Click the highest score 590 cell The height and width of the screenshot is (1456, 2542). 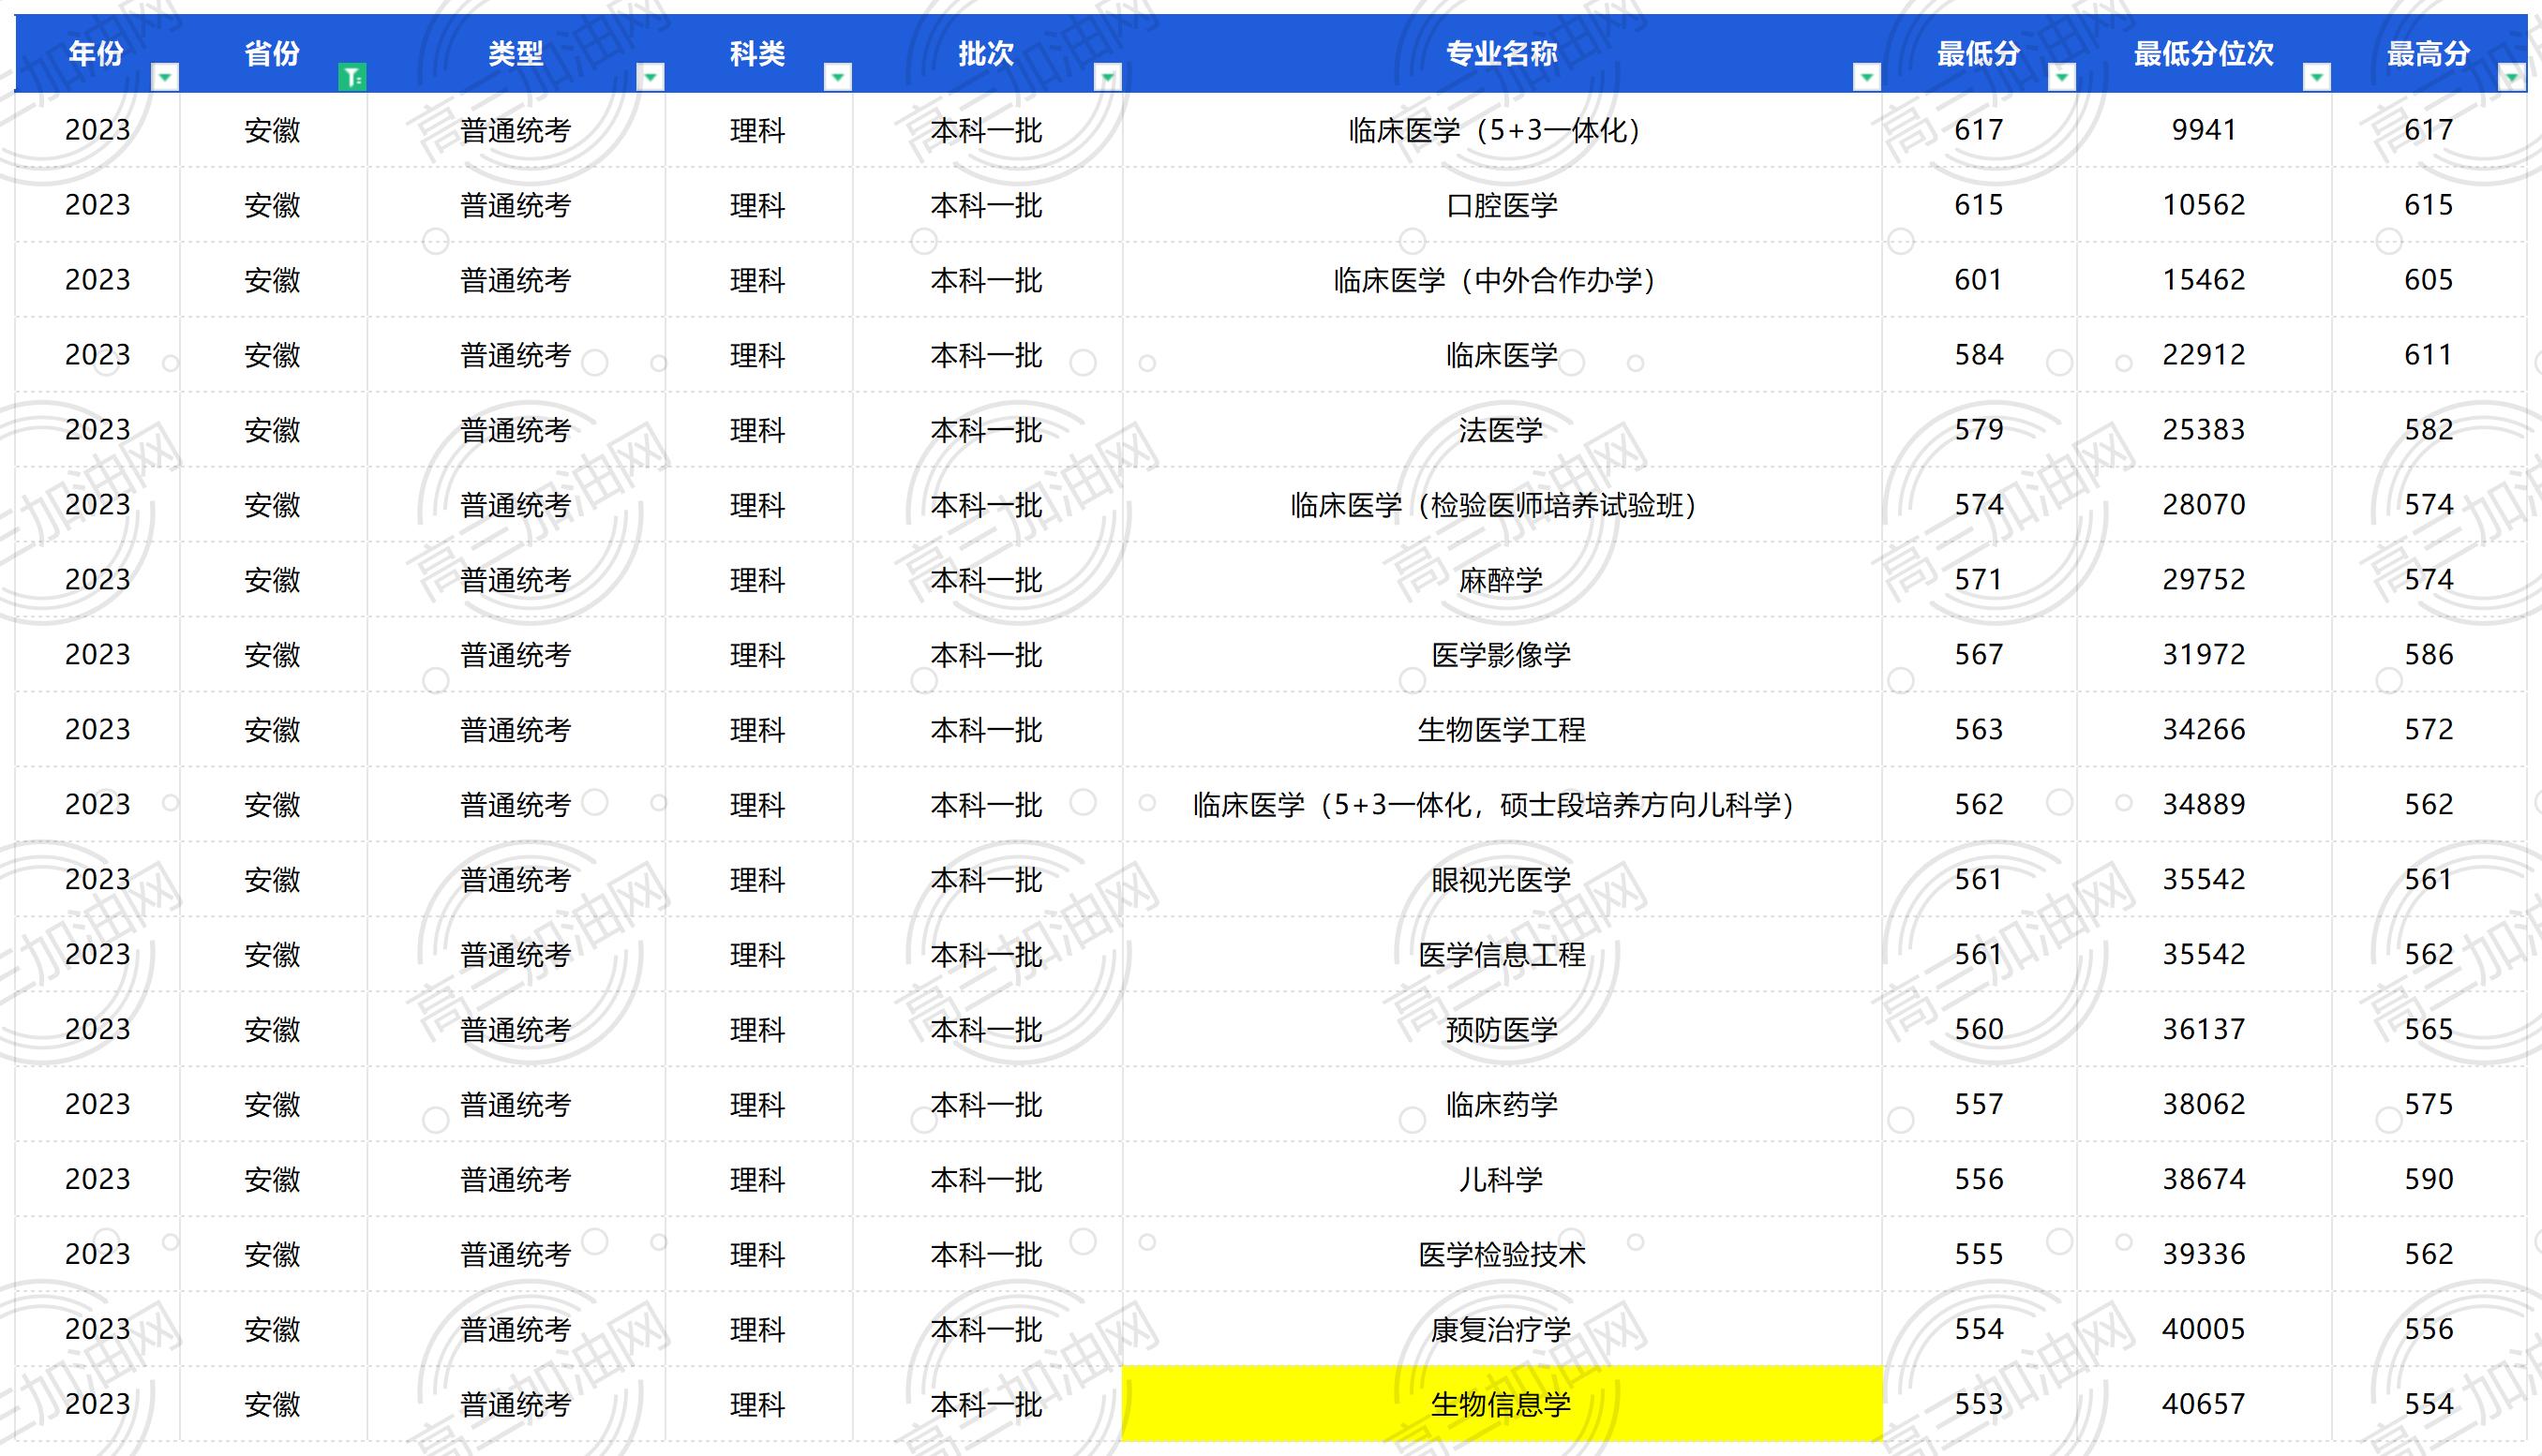pos(2429,1180)
